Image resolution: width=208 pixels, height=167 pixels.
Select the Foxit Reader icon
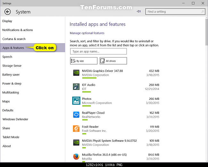click(x=76, y=129)
